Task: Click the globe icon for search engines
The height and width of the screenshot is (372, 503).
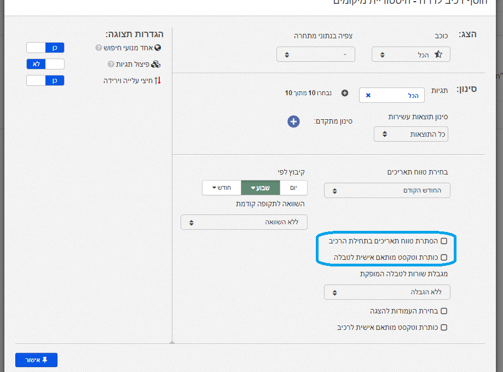Action: pyautogui.click(x=158, y=48)
